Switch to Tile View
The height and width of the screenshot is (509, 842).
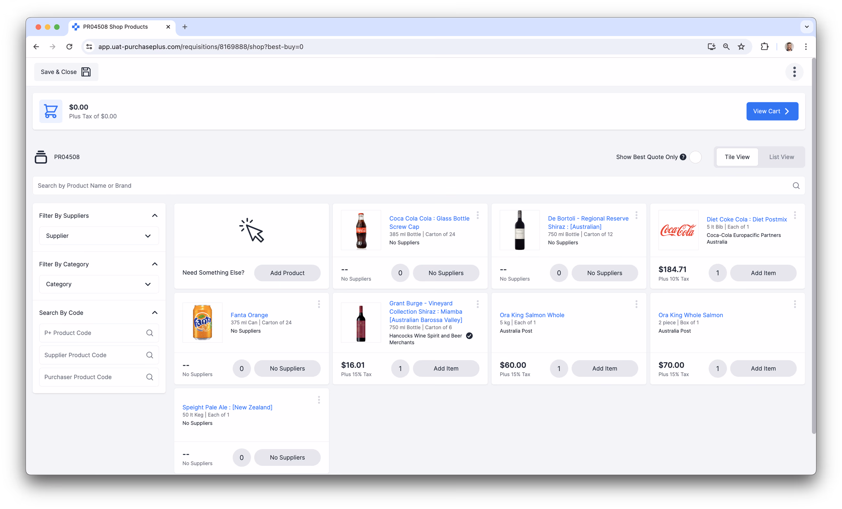(x=737, y=157)
